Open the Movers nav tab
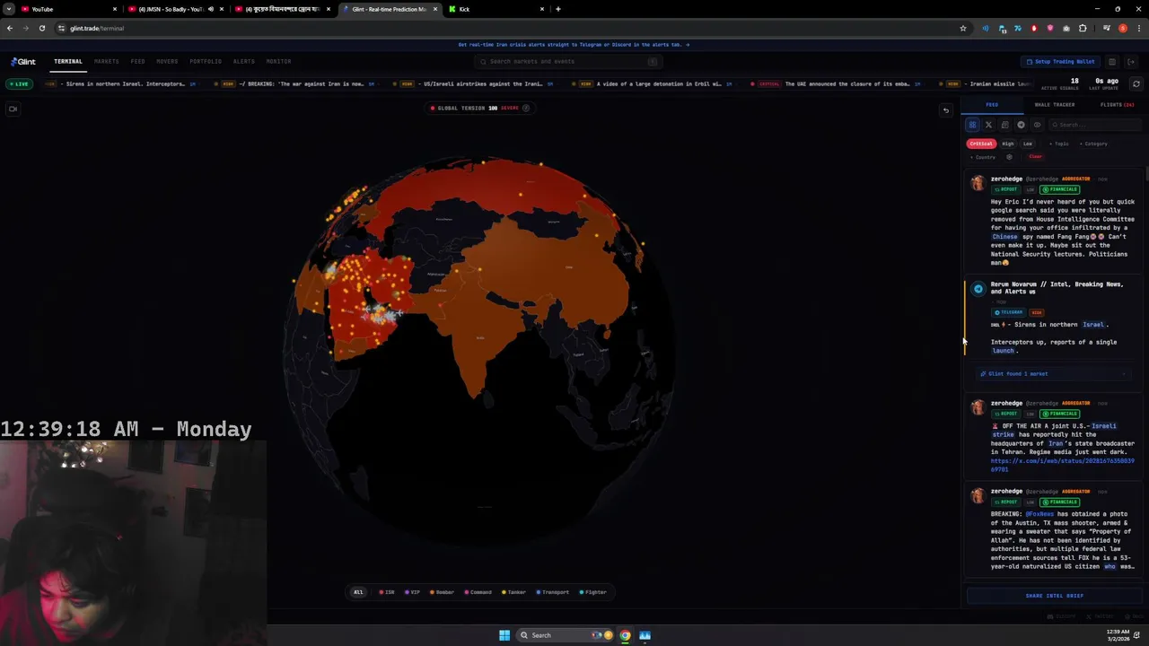1149x646 pixels. [167, 62]
